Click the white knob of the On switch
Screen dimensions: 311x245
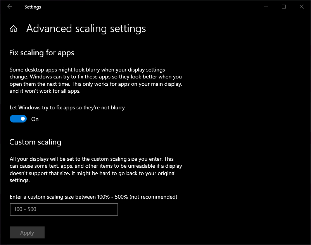(23, 119)
